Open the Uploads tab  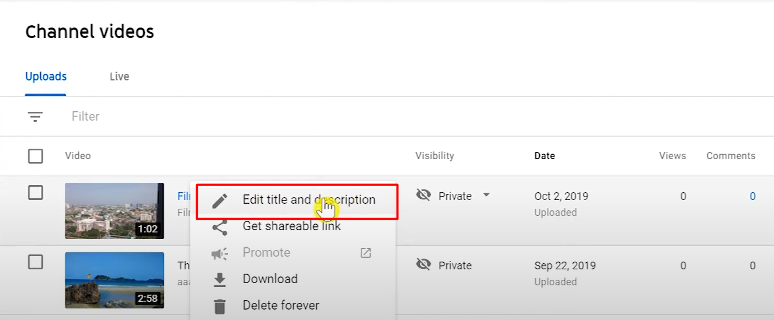46,77
